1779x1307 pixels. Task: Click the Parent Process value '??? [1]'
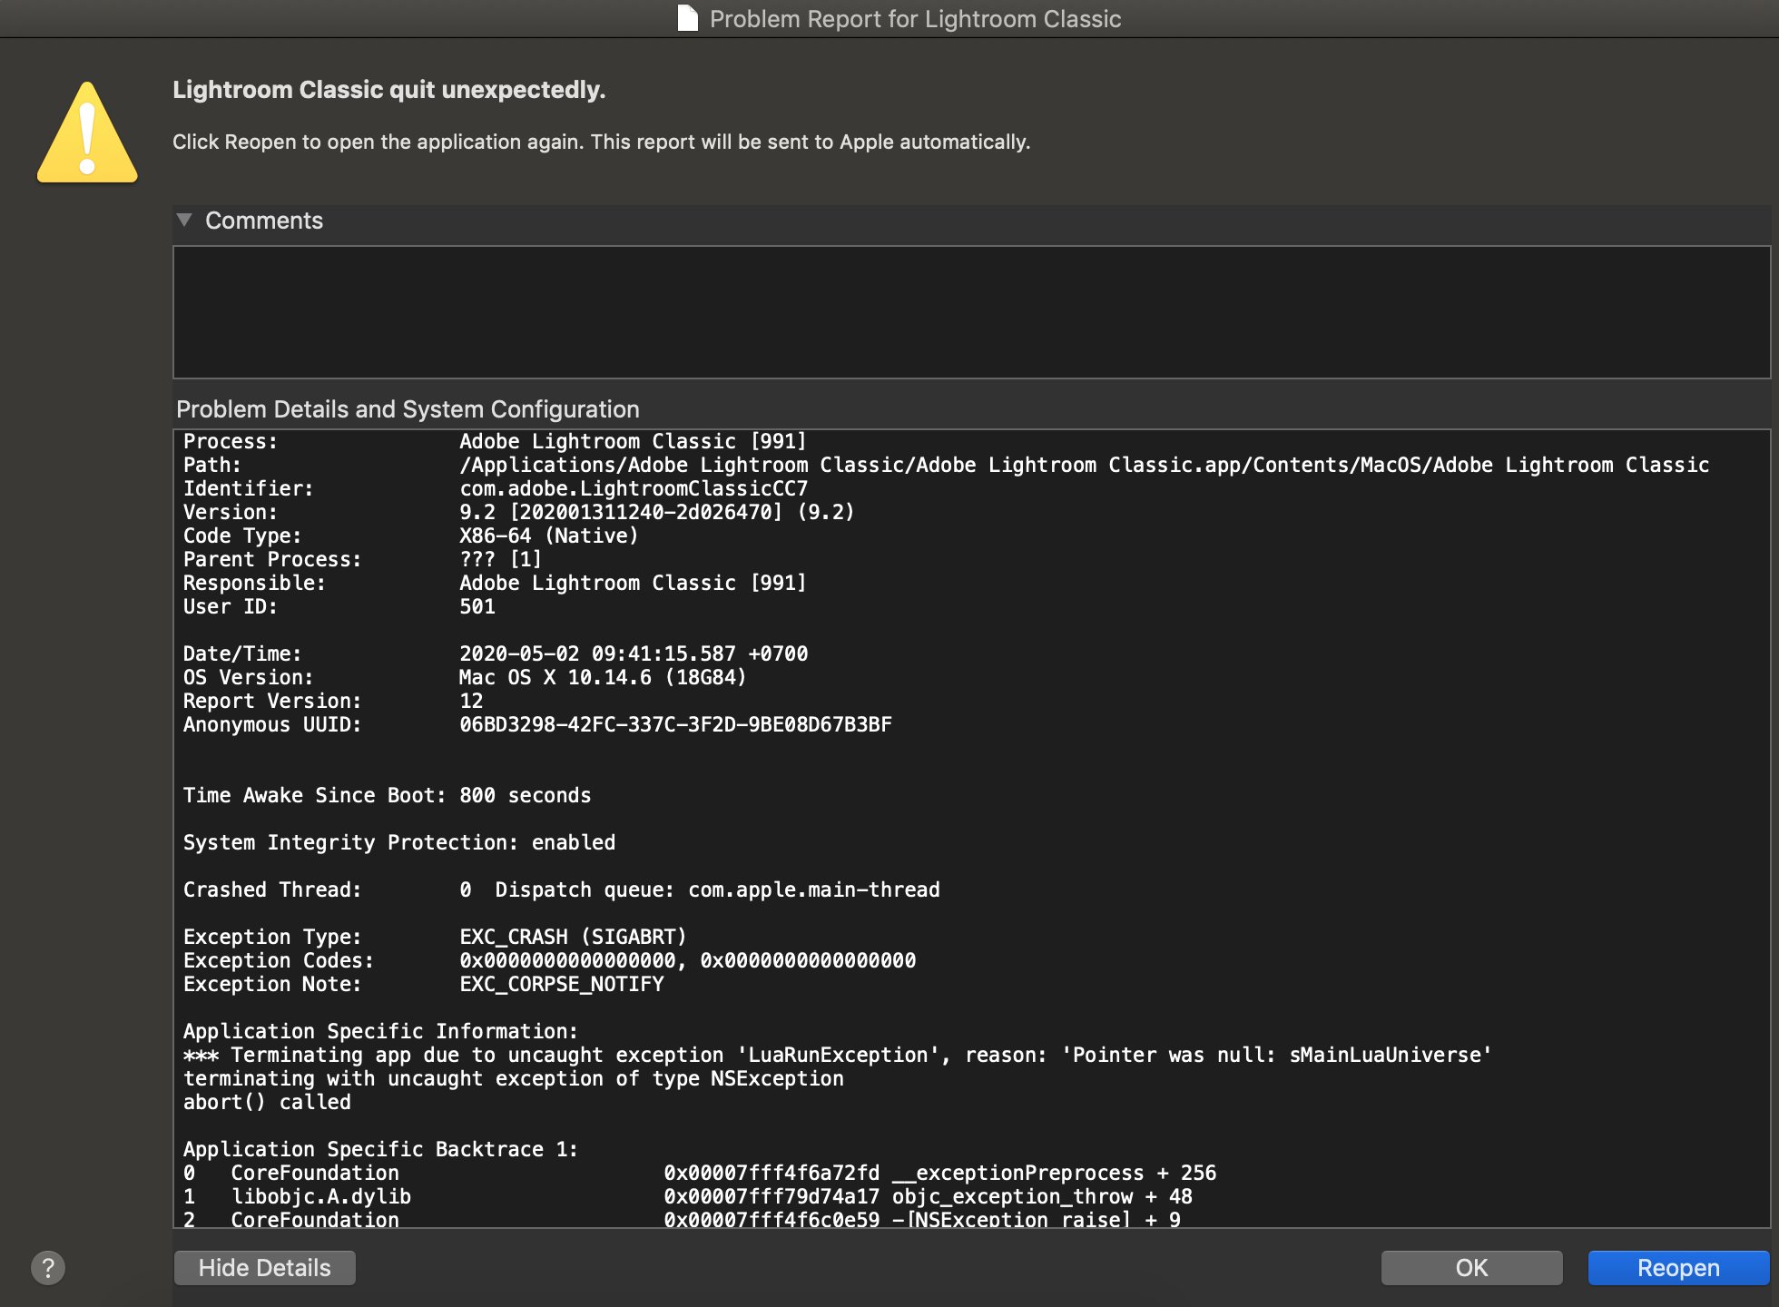tap(500, 559)
